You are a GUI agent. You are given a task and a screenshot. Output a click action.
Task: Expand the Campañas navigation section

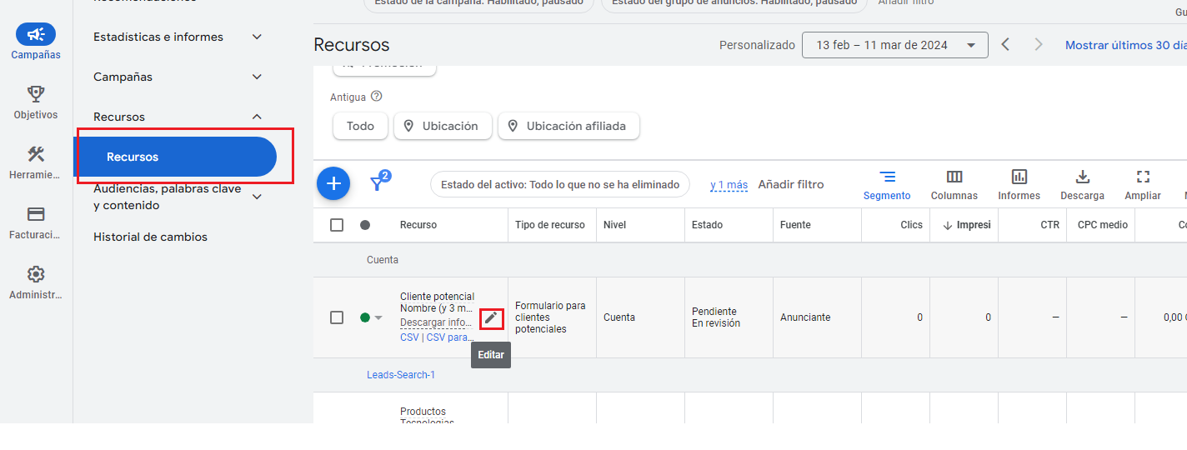coord(257,77)
